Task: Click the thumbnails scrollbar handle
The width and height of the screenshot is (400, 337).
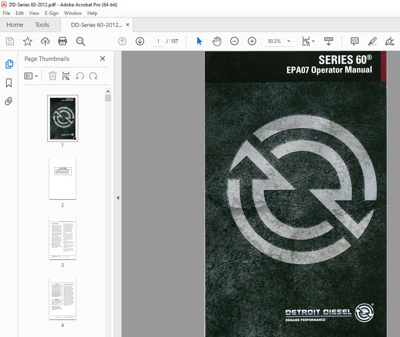Action: pos(108,98)
